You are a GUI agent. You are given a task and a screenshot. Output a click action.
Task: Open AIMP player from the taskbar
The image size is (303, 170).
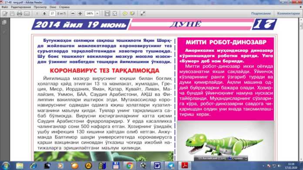tap(88, 166)
